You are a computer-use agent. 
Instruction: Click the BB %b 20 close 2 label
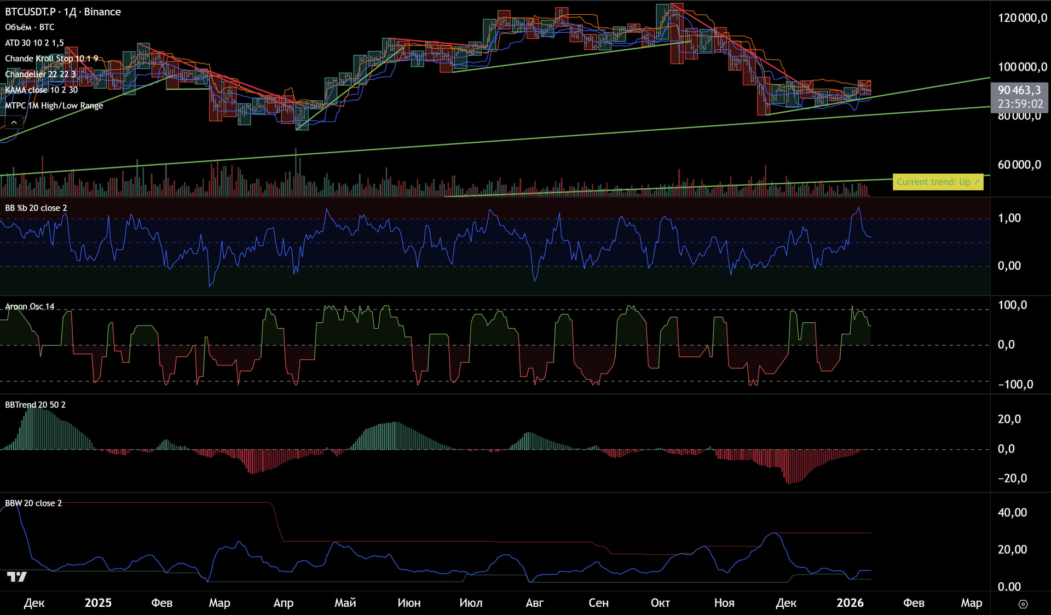point(36,208)
